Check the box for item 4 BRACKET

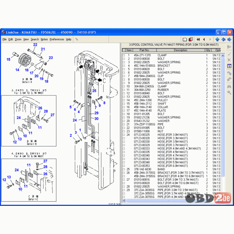(124, 66)
